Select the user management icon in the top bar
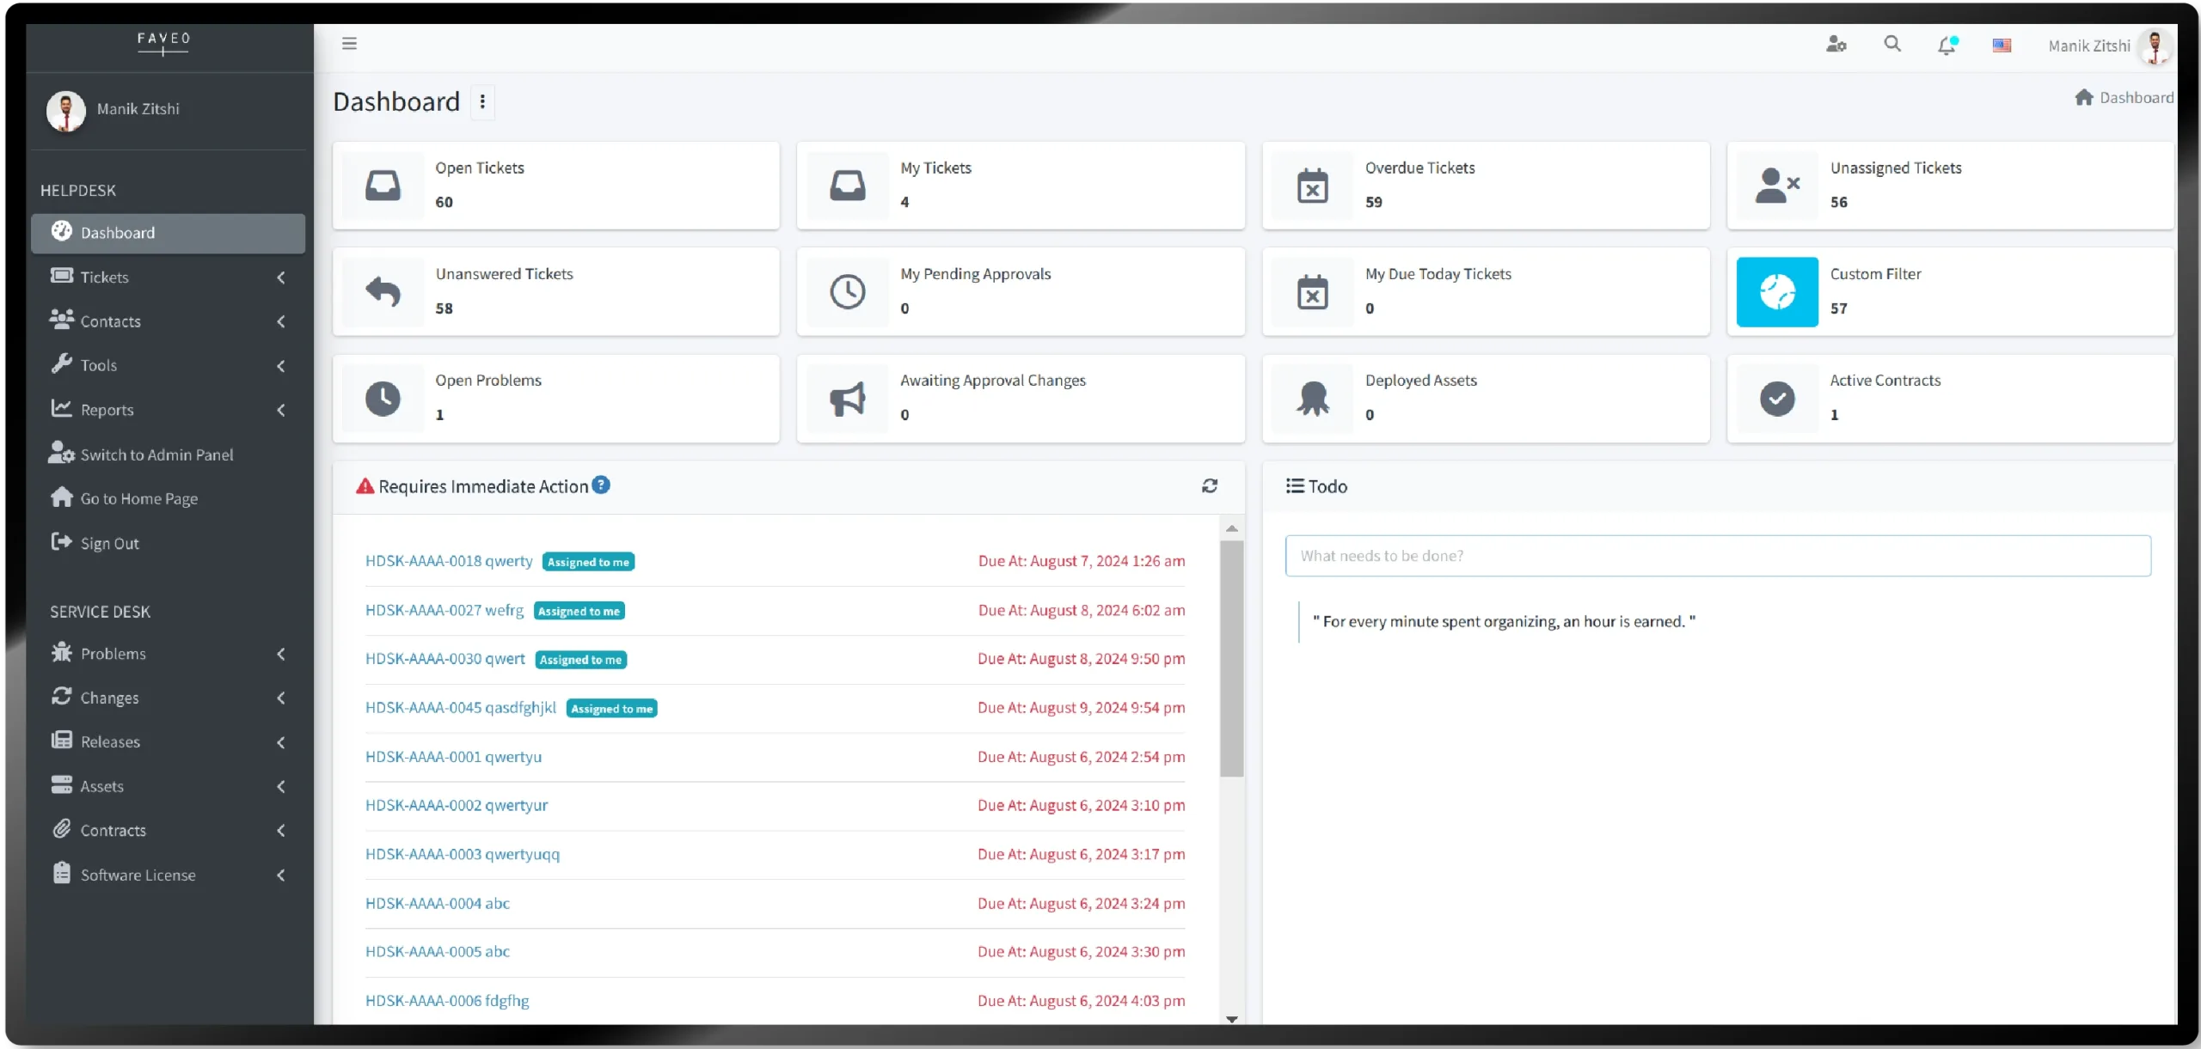2201x1049 pixels. pyautogui.click(x=1836, y=44)
